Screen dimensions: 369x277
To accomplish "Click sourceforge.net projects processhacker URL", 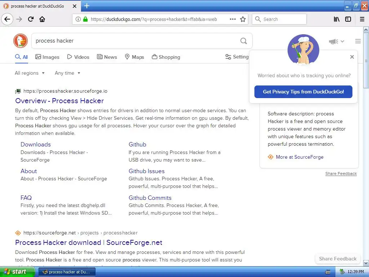I will (x=80, y=233).
